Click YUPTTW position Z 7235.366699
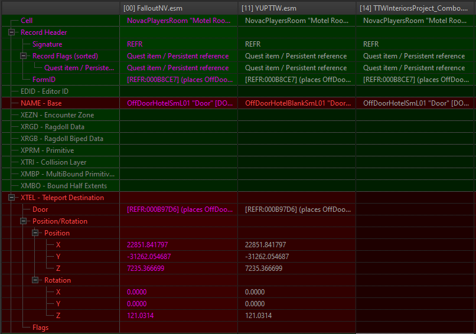Viewport: 476px width, 334px height. coord(263,268)
